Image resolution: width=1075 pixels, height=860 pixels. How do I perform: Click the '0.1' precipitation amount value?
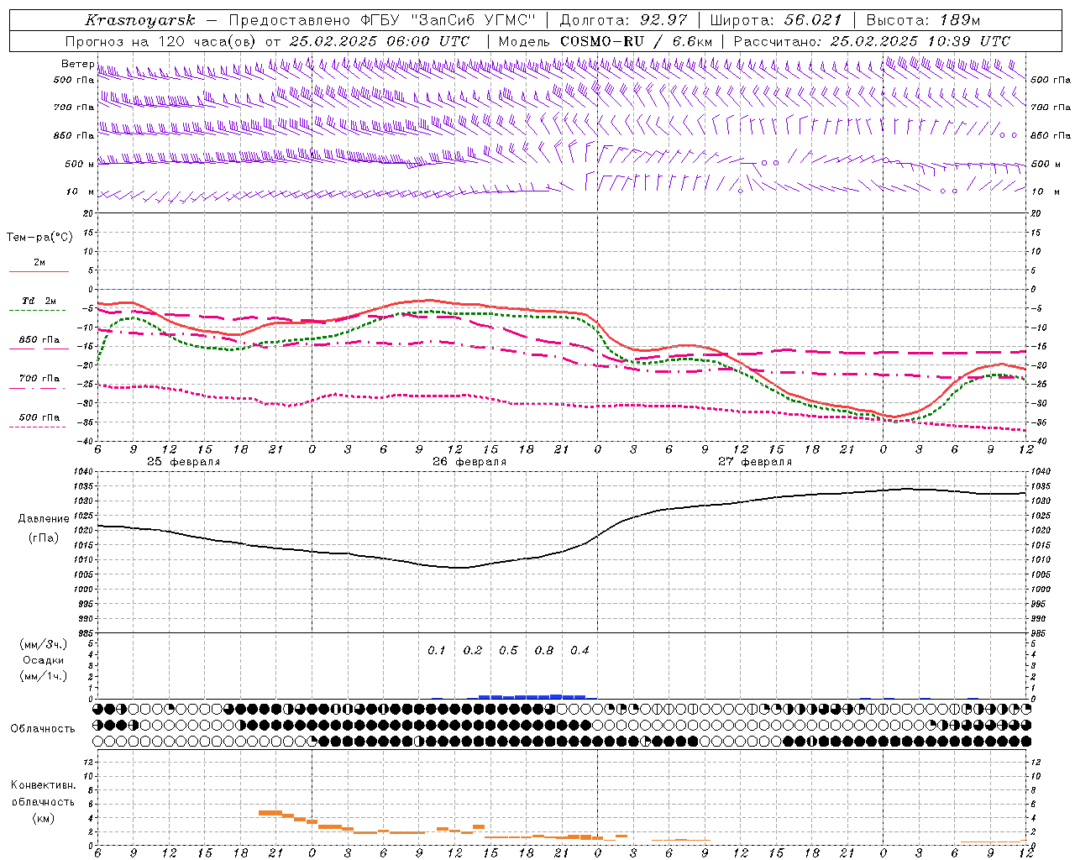(x=437, y=650)
